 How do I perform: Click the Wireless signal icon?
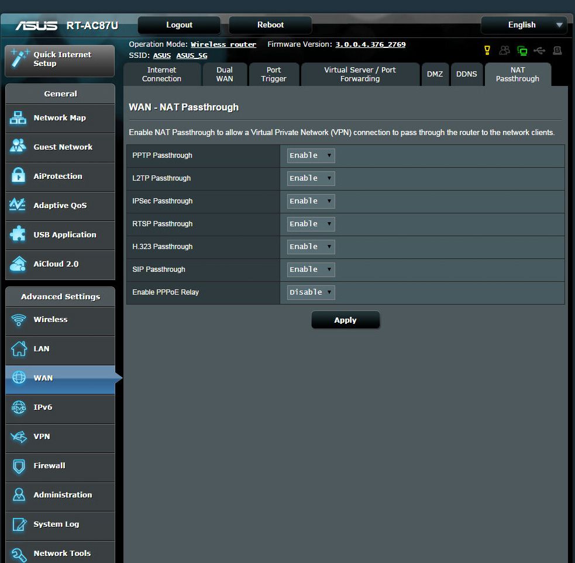point(18,320)
